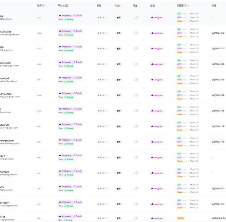The image size is (226, 222).
Task: Toggle scheduling switch in the ari12307 row
Action: point(135,204)
